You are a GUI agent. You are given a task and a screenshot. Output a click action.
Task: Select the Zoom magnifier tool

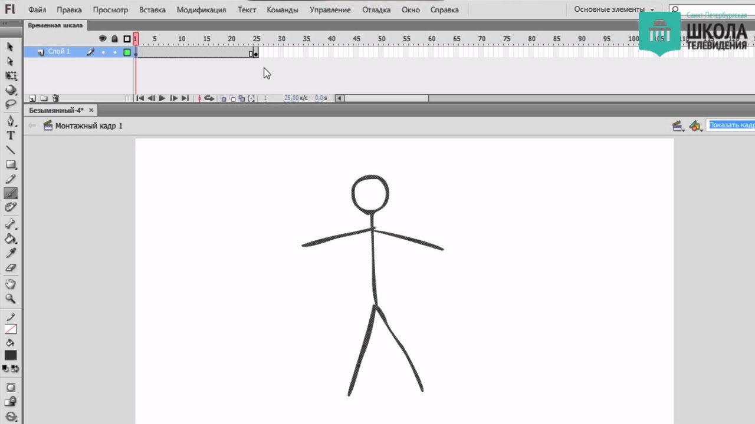(11, 299)
